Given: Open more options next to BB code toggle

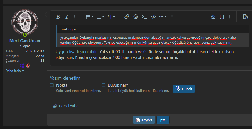Looking at the screenshot, I should point(229,17).
